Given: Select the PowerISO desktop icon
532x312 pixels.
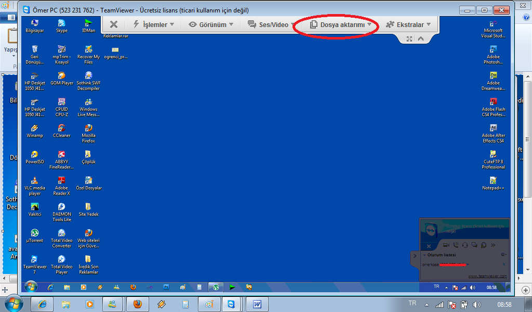Looking at the screenshot, I should click(x=35, y=157).
